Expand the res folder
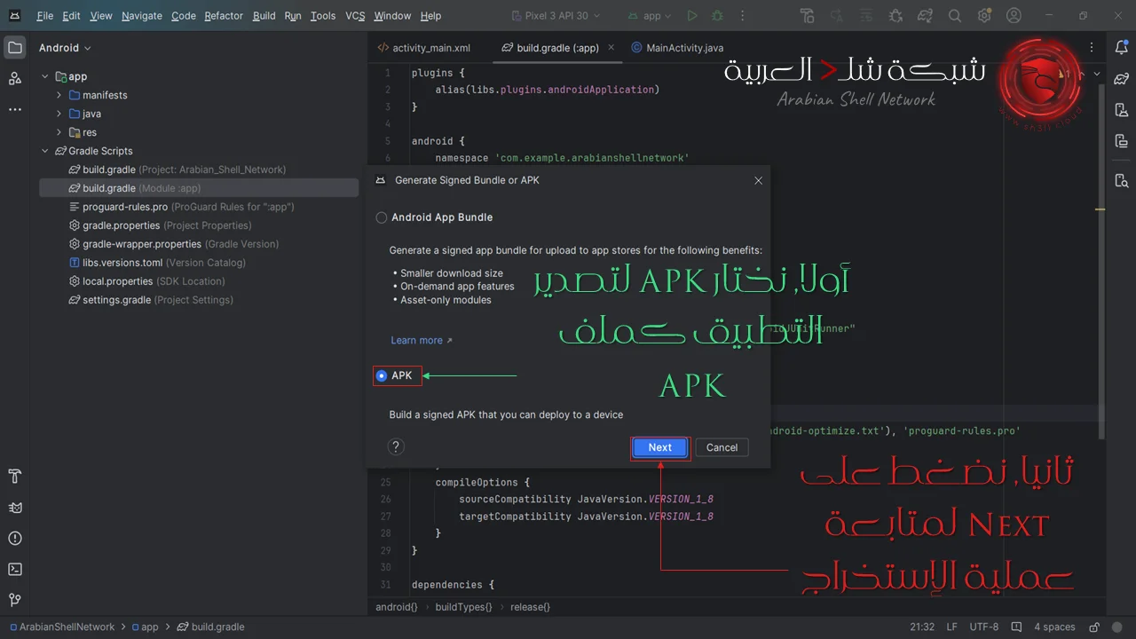1136x639 pixels. point(59,132)
